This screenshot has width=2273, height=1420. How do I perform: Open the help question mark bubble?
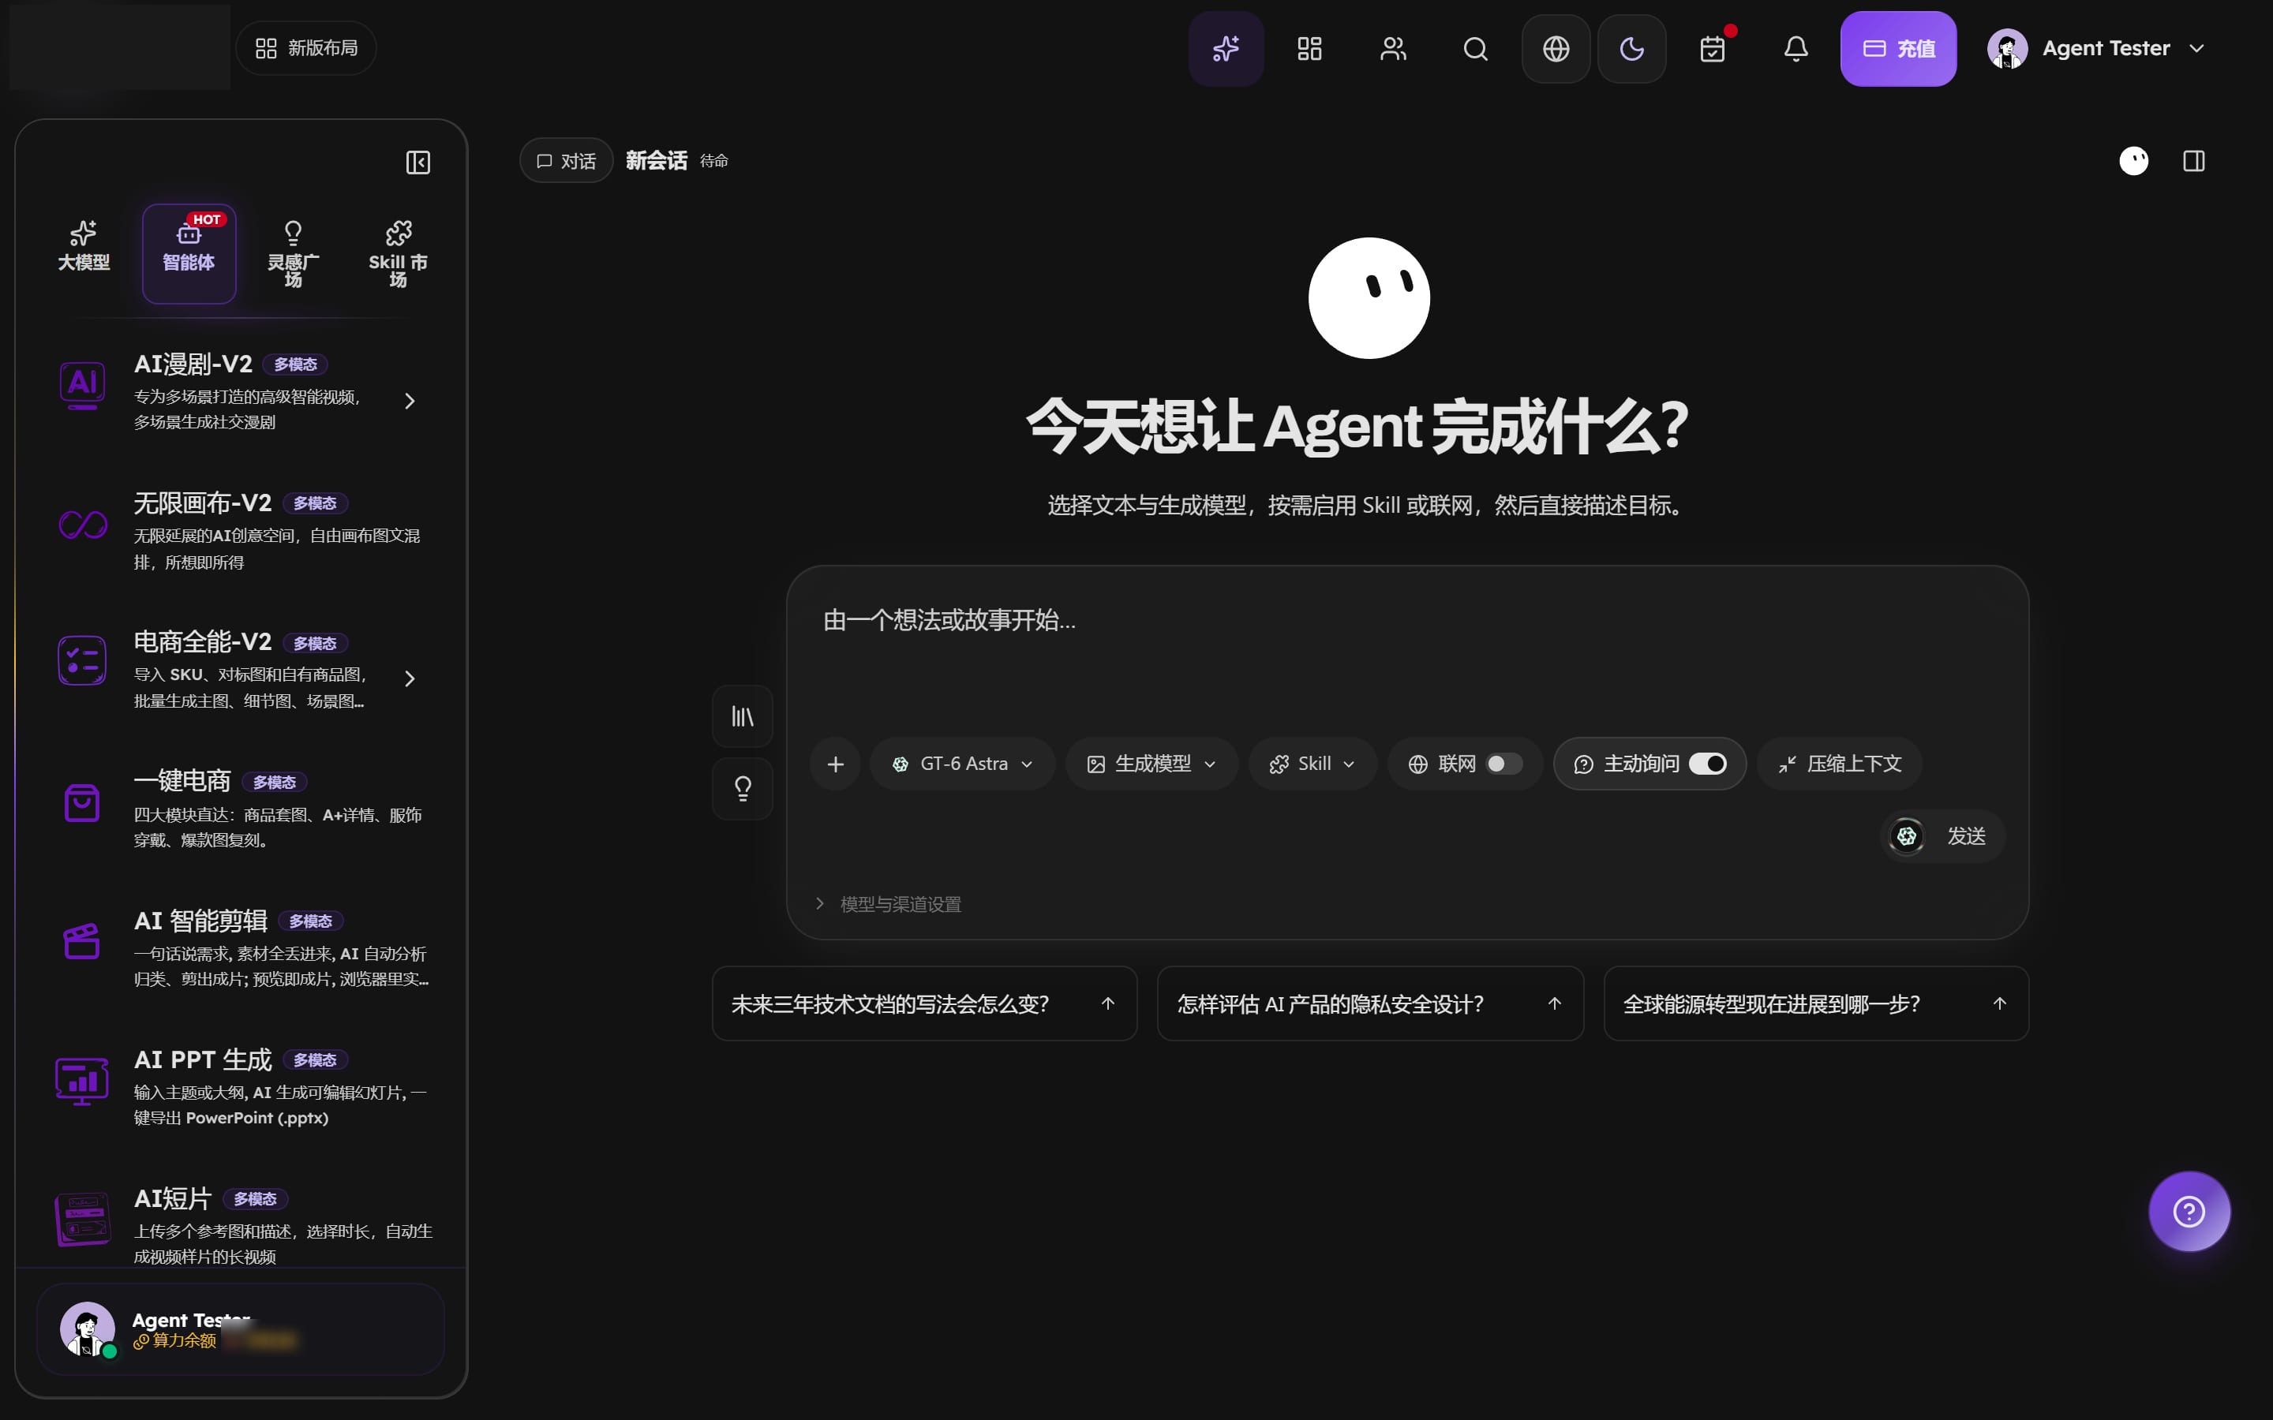click(2189, 1212)
